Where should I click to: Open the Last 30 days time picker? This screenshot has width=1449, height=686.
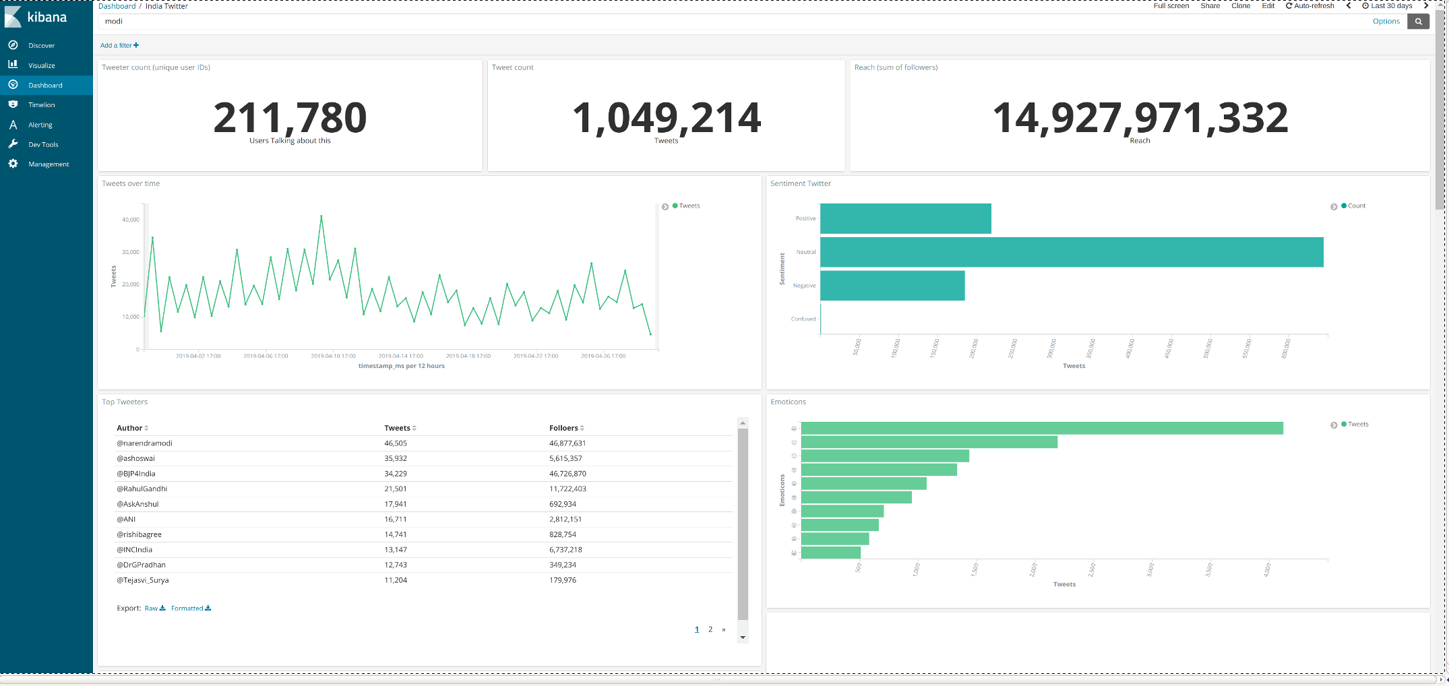coord(1388,5)
